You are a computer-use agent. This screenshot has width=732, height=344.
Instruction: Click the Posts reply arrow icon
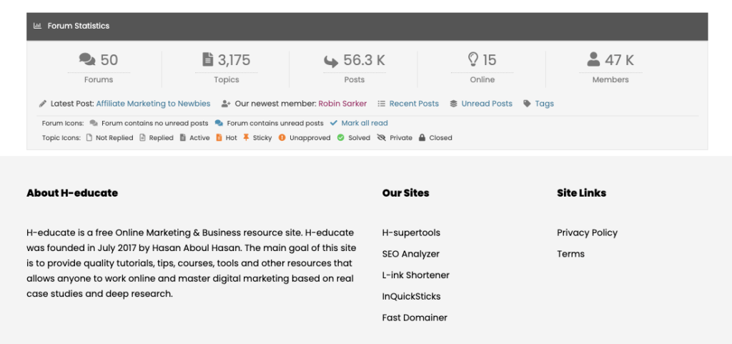[x=331, y=61]
